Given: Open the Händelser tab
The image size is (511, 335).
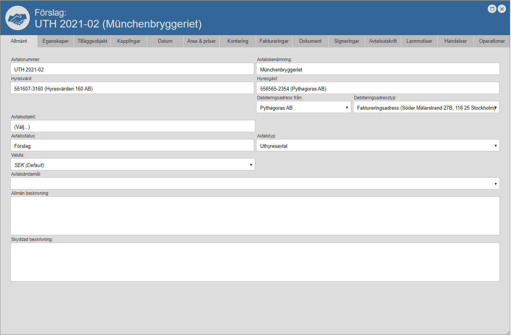Looking at the screenshot, I should 456,41.
